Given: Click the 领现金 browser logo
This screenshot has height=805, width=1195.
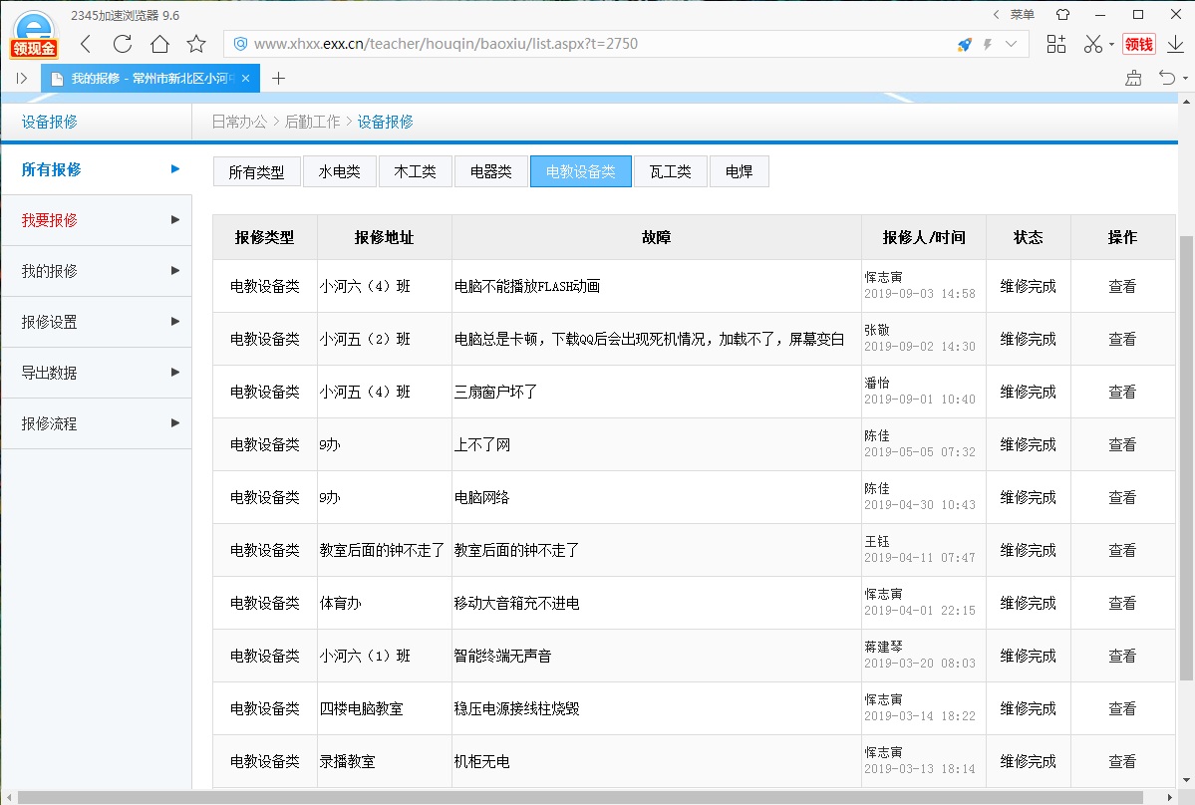Looking at the screenshot, I should 34,34.
